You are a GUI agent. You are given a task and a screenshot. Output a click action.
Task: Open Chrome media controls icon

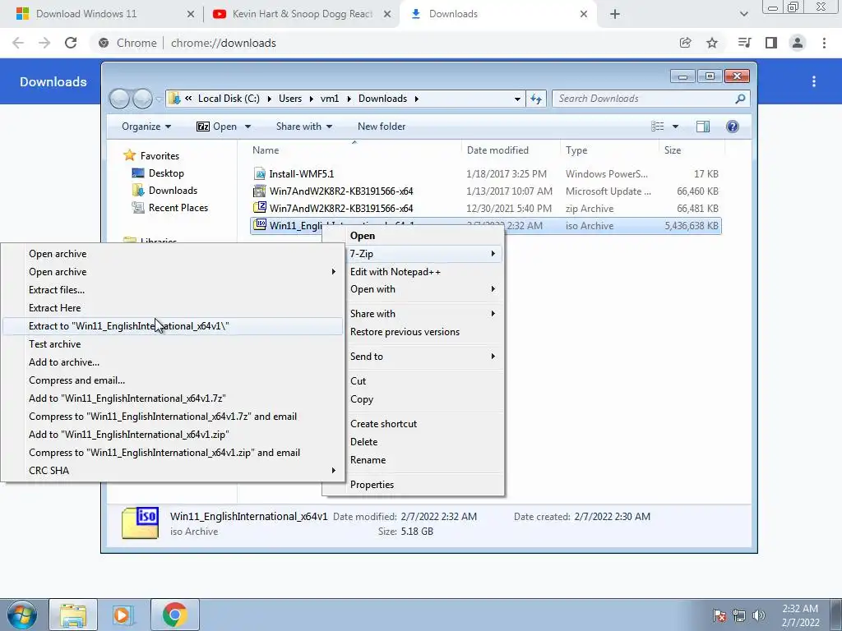(744, 43)
